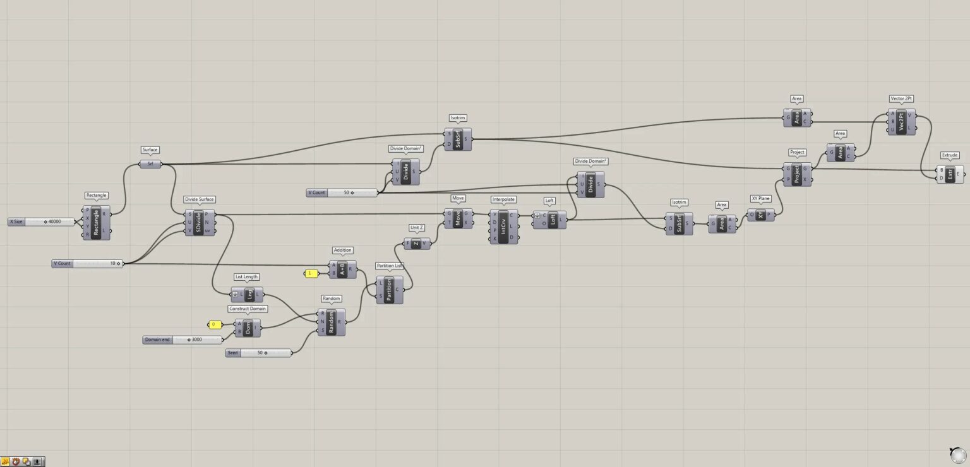The width and height of the screenshot is (970, 467).
Task: Click the Seed slider grip
Action: [266, 353]
